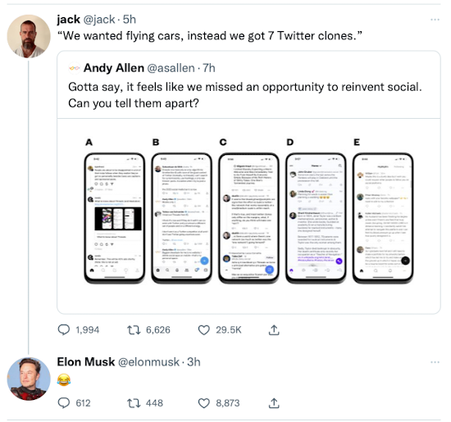
Task: Like jack's tweet with the heart icon
Action: click(204, 330)
